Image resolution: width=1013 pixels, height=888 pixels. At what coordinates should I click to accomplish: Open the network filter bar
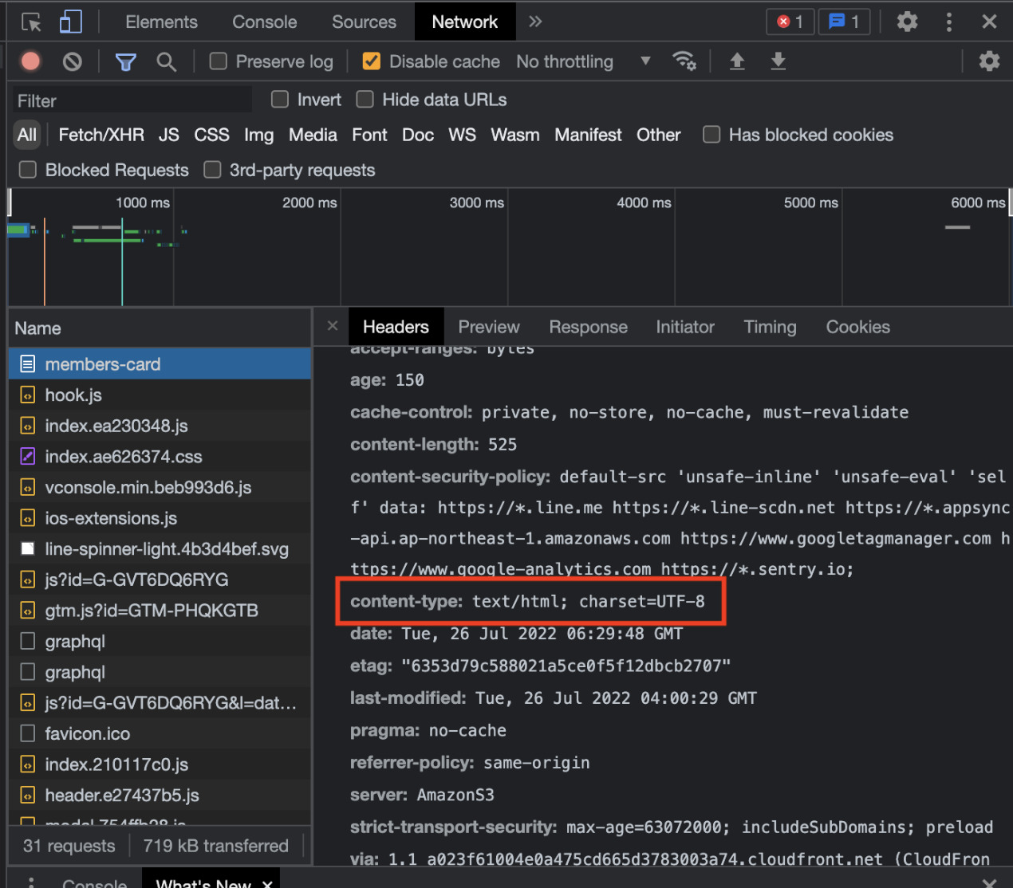coord(125,61)
